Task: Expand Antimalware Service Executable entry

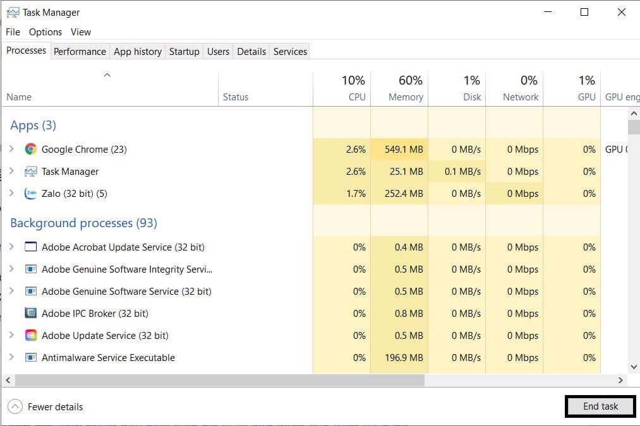Action: 11,357
